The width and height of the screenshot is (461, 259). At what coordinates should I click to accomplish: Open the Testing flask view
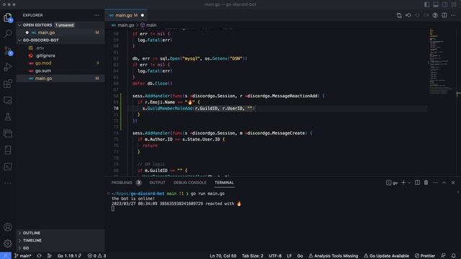[x=8, y=117]
